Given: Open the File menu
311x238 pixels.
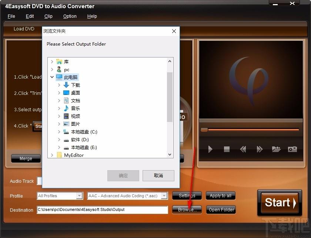Looking at the screenshot, I should pyautogui.click(x=11, y=16).
